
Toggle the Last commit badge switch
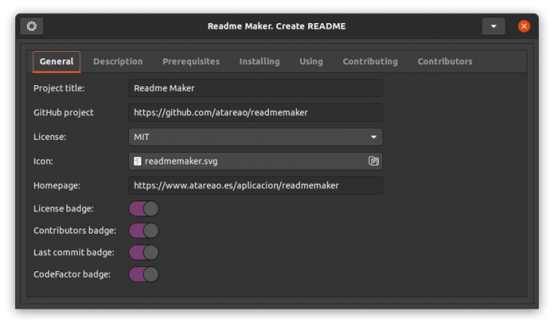click(x=144, y=252)
